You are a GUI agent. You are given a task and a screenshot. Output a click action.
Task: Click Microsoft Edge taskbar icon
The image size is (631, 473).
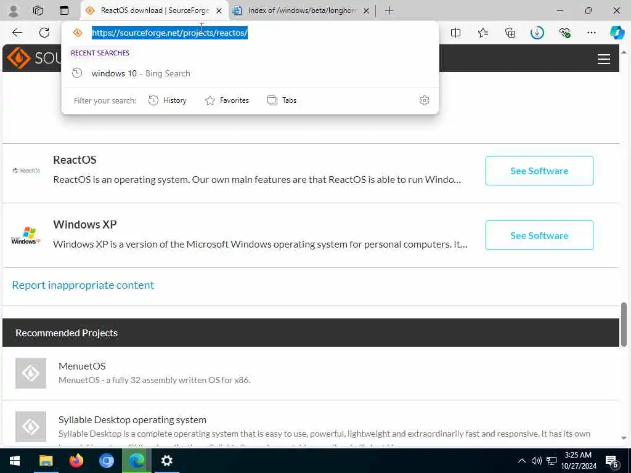tap(137, 461)
